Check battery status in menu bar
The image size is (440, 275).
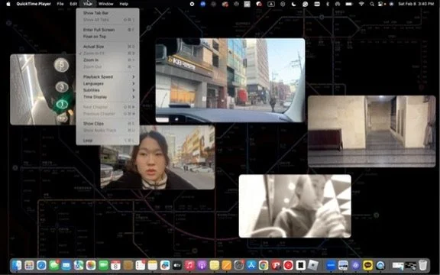click(349, 4)
